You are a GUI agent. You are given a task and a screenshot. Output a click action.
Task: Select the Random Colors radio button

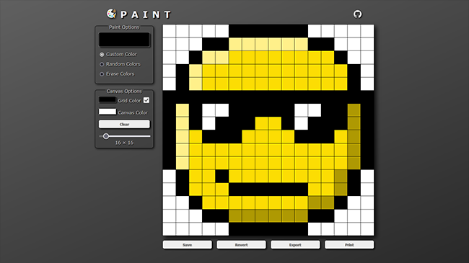pos(102,64)
